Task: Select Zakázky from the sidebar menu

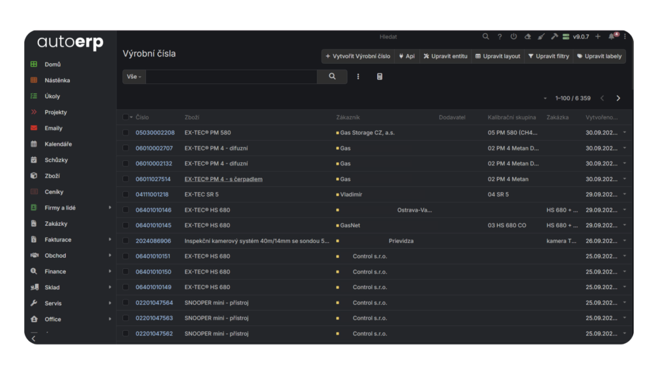Action: click(56, 223)
